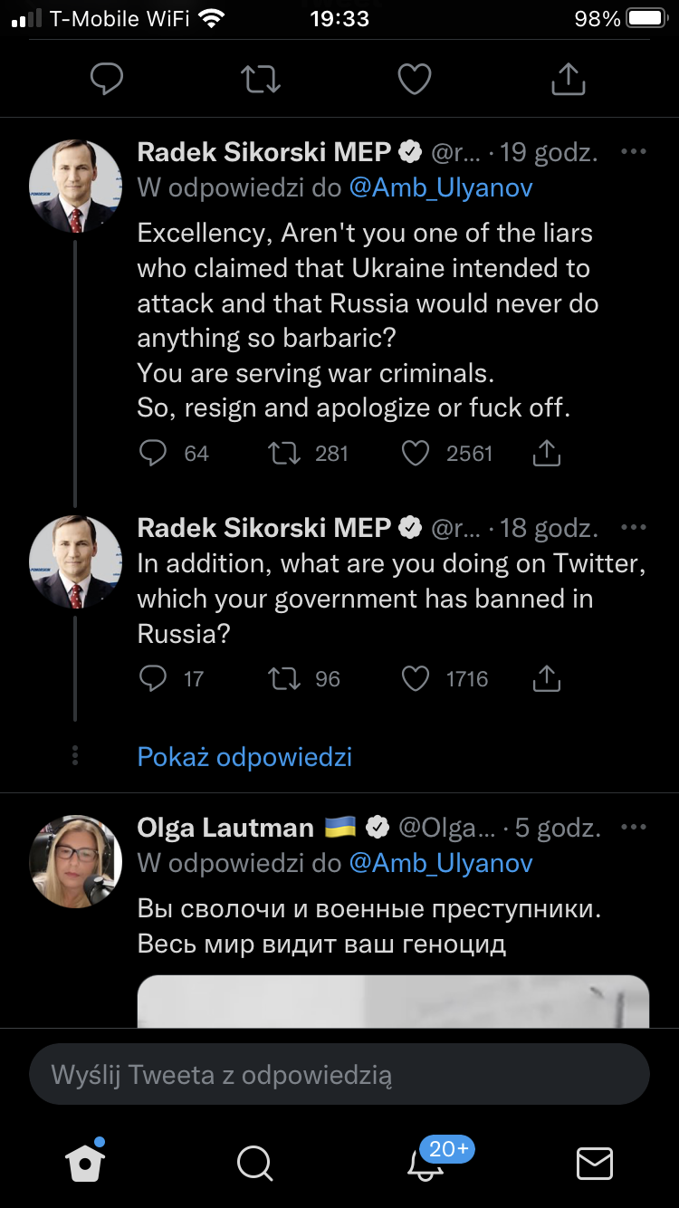Open more options on Olga Lautman's tweet
679x1208 pixels.
634,827
